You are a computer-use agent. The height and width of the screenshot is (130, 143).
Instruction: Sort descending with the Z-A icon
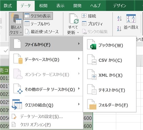click(120, 29)
